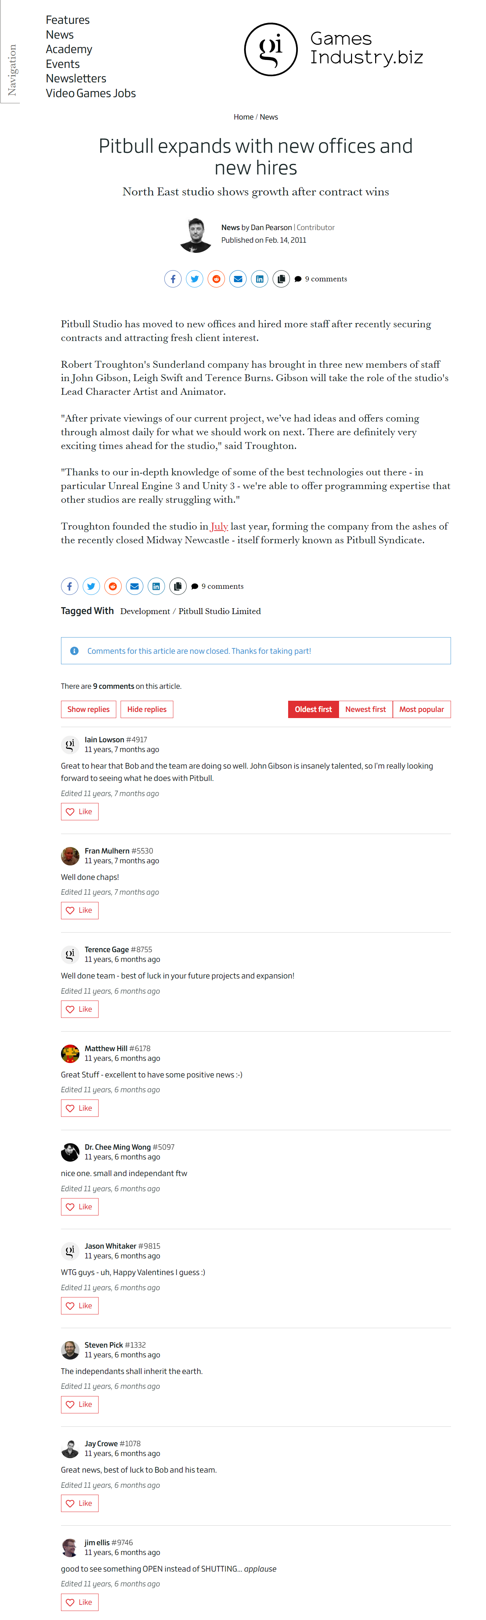This screenshot has height=1620, width=486.
Task: Hide replies on comments
Action: point(147,709)
